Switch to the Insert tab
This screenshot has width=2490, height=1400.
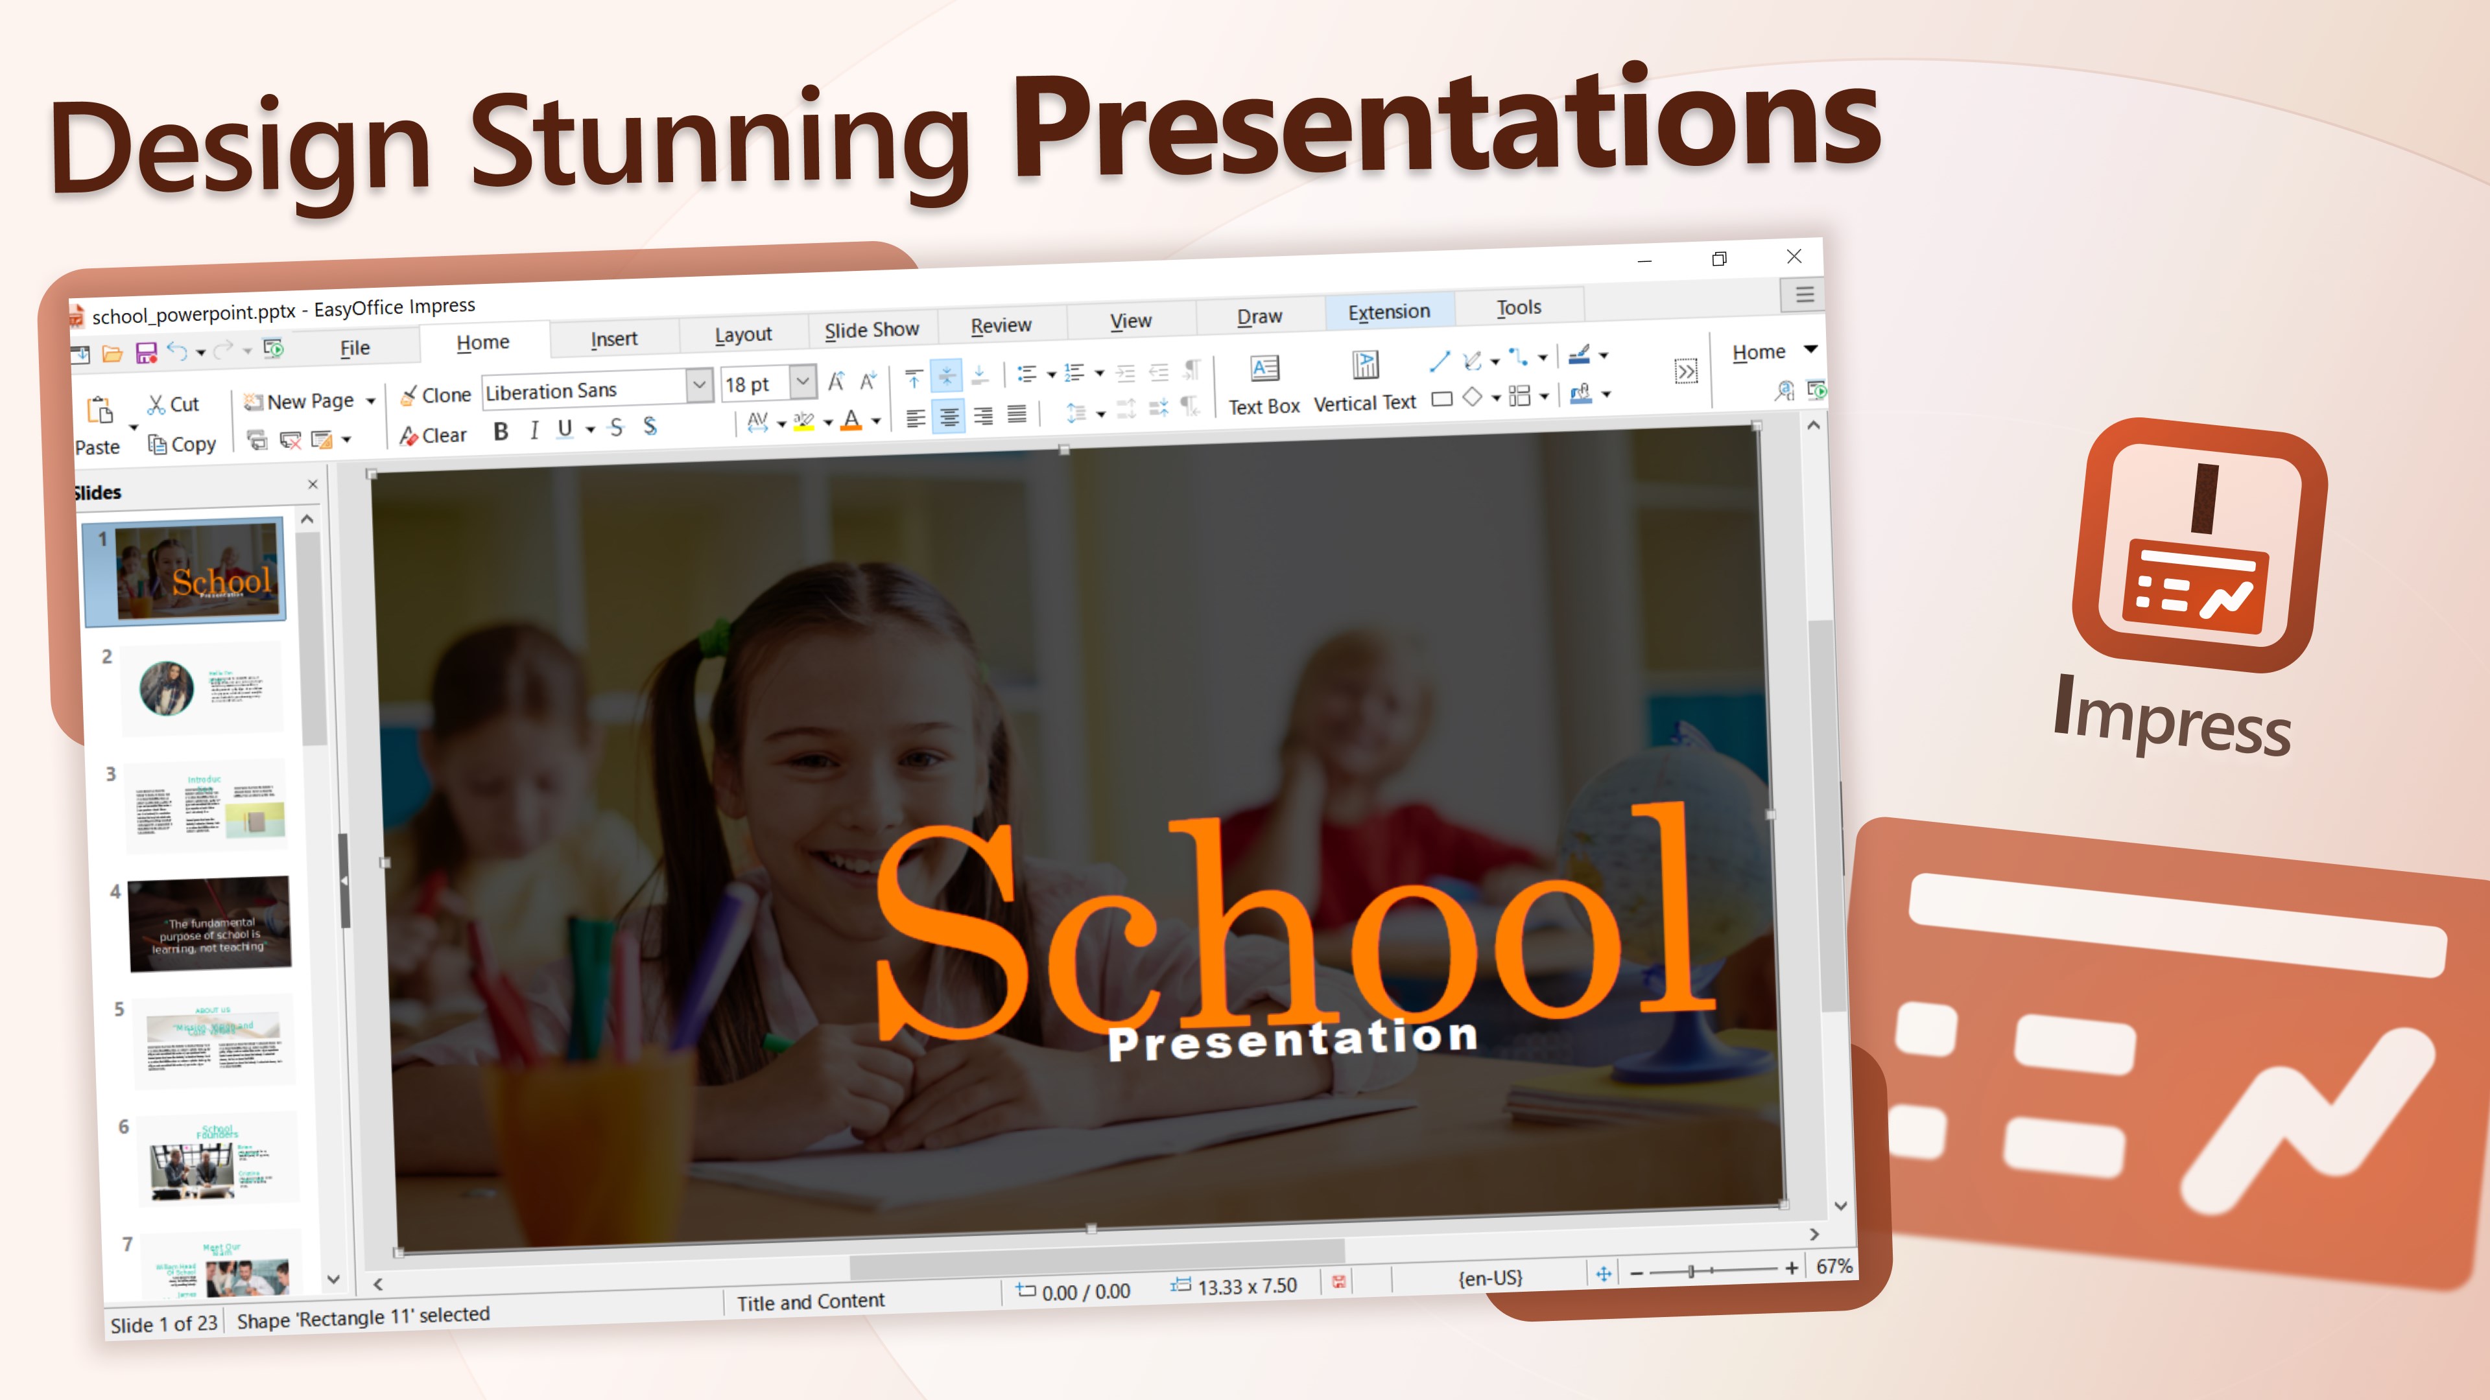click(614, 339)
